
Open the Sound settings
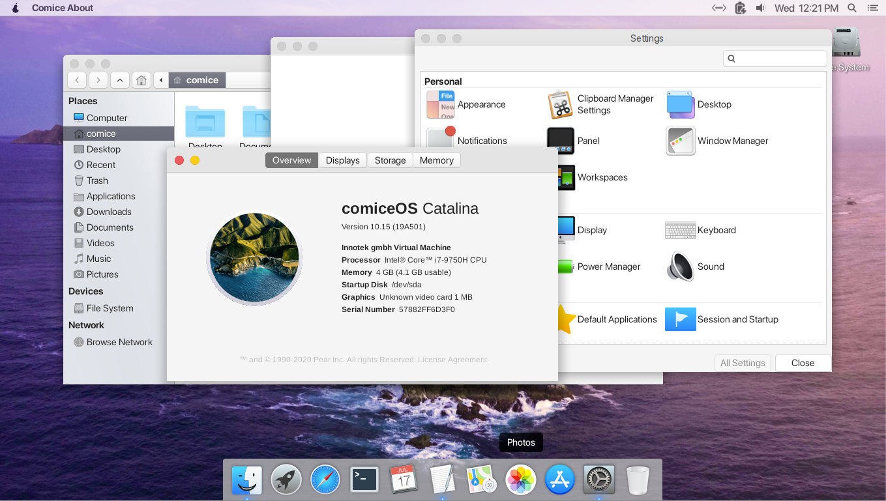coord(711,266)
